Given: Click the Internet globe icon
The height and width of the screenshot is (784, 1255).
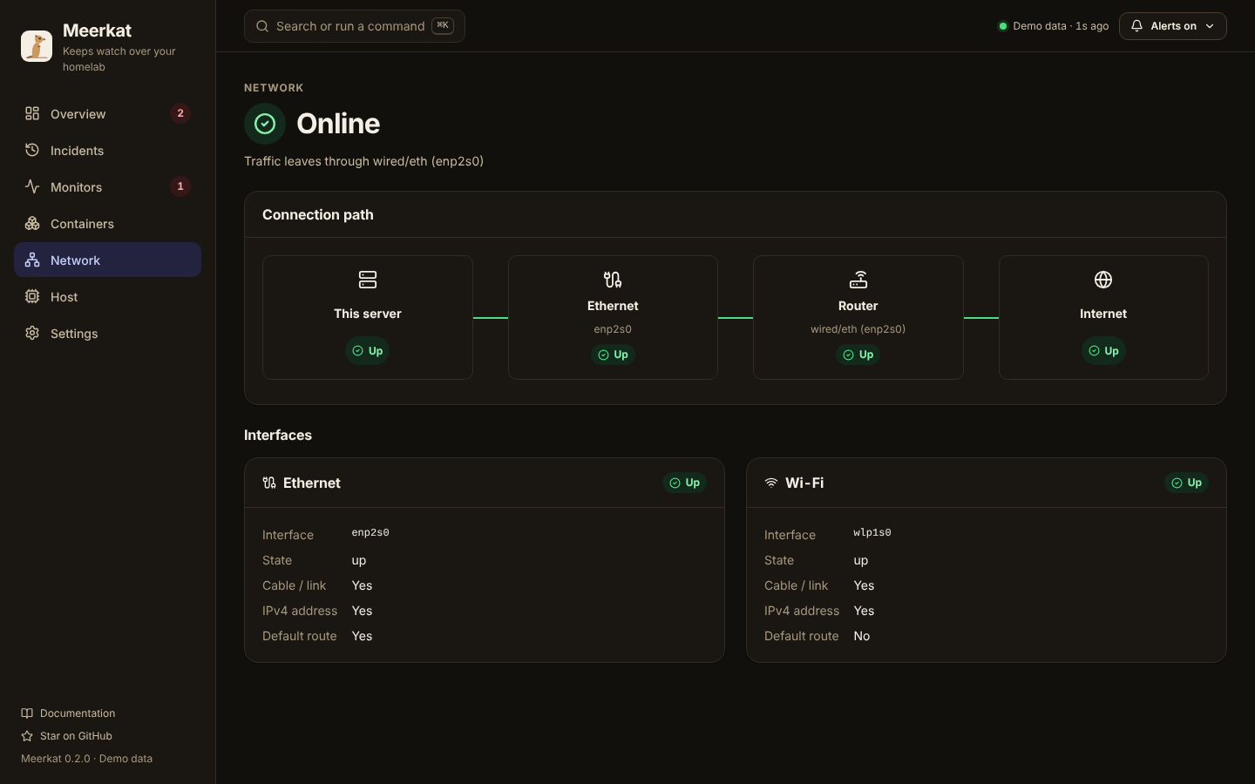Looking at the screenshot, I should point(1103,280).
